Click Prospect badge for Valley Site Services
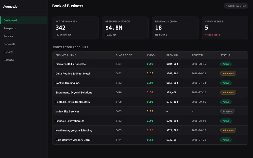The height and width of the screenshot is (158, 253). point(227,111)
